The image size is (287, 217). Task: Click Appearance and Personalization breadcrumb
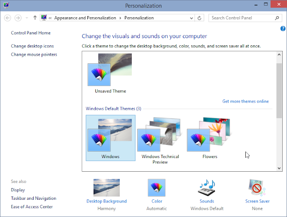[x=85, y=18]
